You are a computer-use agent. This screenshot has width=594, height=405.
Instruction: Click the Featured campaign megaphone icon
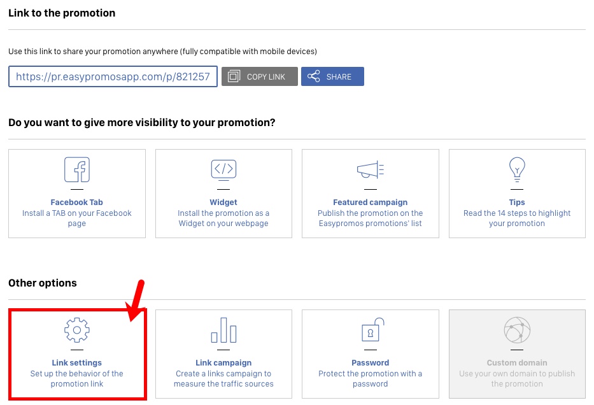pyautogui.click(x=370, y=169)
